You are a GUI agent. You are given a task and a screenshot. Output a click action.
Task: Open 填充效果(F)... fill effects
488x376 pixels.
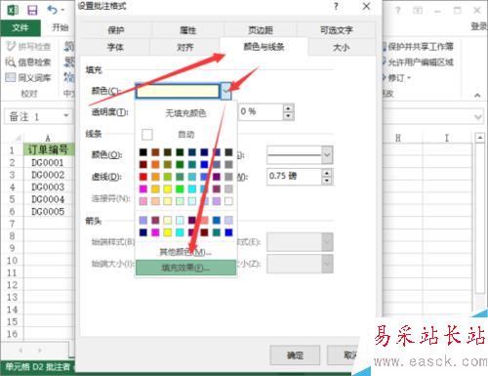(185, 268)
